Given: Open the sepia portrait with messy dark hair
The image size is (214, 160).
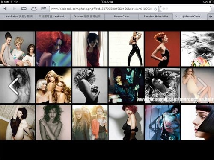Looking at the screenshot, I should coord(53,122).
